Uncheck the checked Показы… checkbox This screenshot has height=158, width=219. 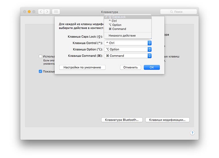click(x=40, y=72)
